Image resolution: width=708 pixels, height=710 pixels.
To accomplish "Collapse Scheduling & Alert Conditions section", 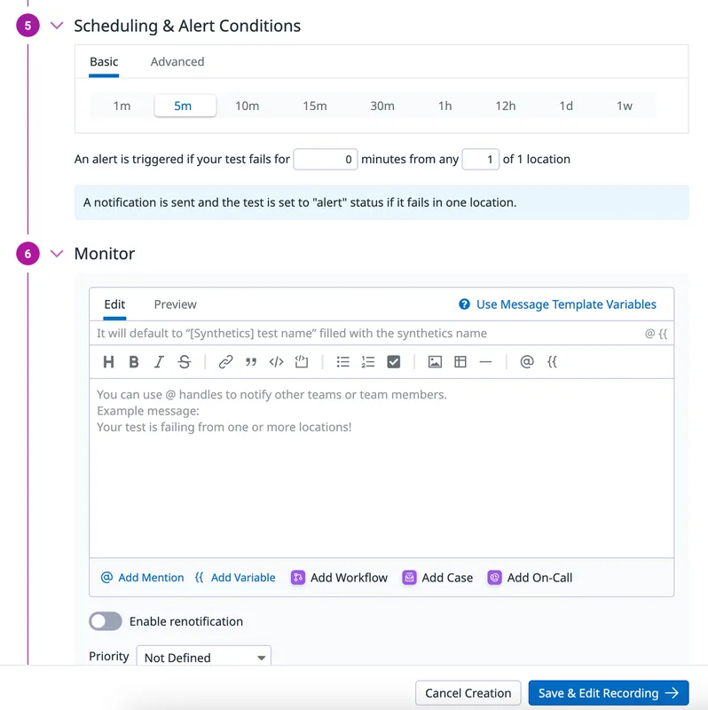I will [57, 26].
